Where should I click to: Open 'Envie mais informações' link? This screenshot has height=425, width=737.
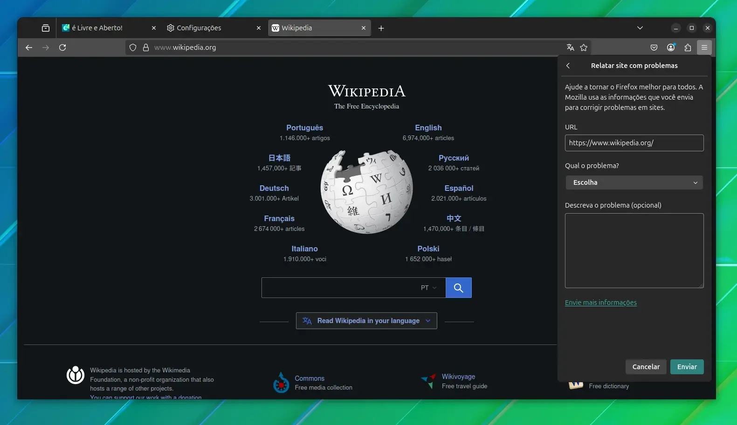click(600, 303)
